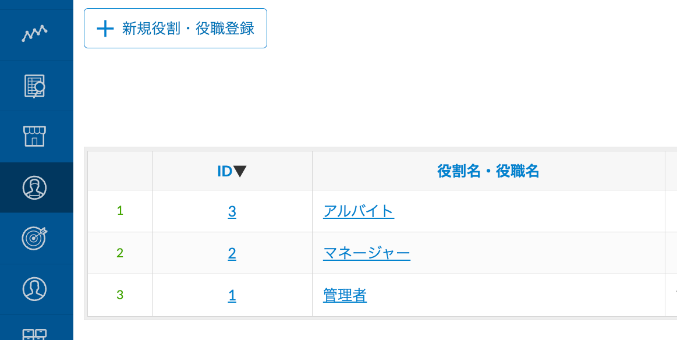Click row number 2 in first column
Image resolution: width=677 pixels, height=340 pixels.
[120, 253]
